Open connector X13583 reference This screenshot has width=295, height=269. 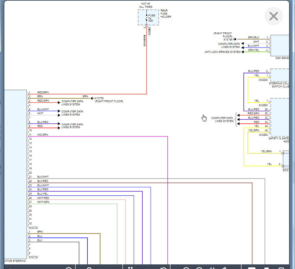pos(263,105)
